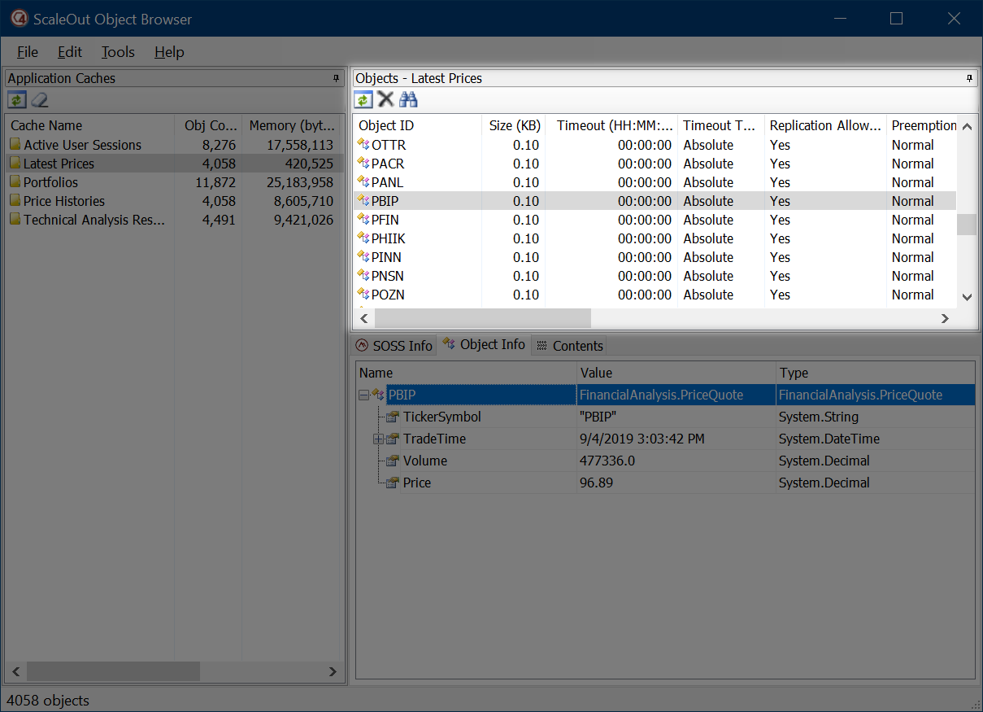This screenshot has width=983, height=712.
Task: Open the Tools menu
Action: tap(118, 52)
